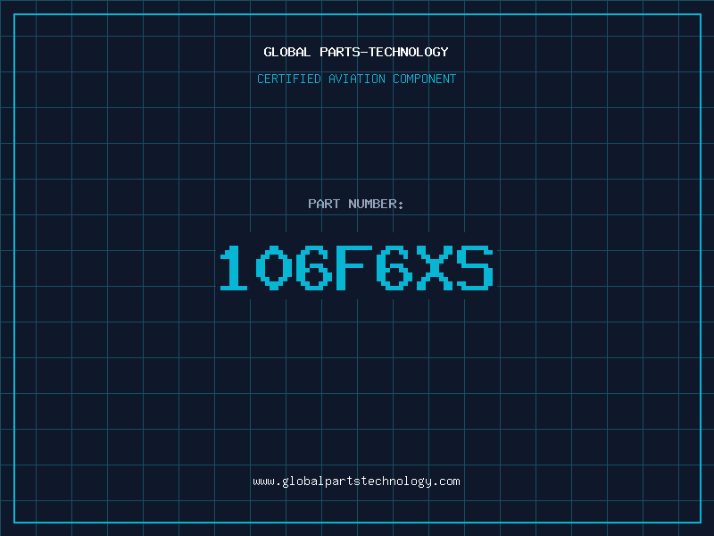Click the word GLOBAL in the heading
This screenshot has height=536, width=714.
click(x=286, y=52)
